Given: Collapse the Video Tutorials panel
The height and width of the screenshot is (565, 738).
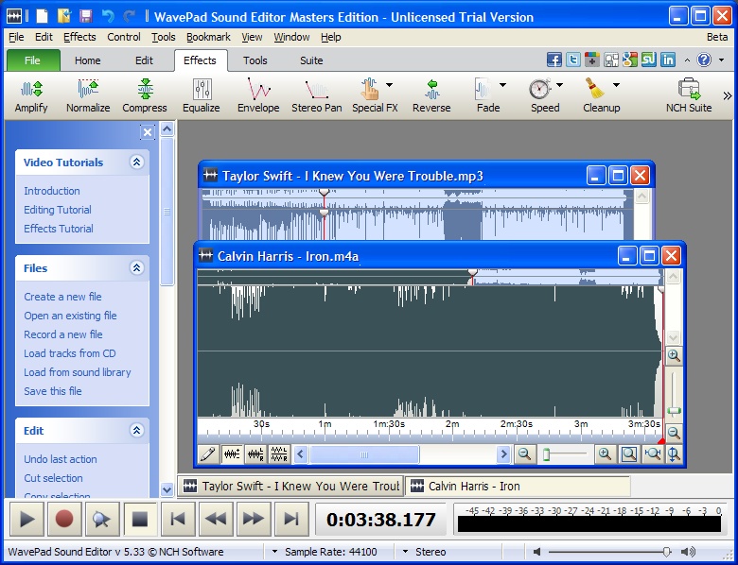Looking at the screenshot, I should [x=136, y=163].
